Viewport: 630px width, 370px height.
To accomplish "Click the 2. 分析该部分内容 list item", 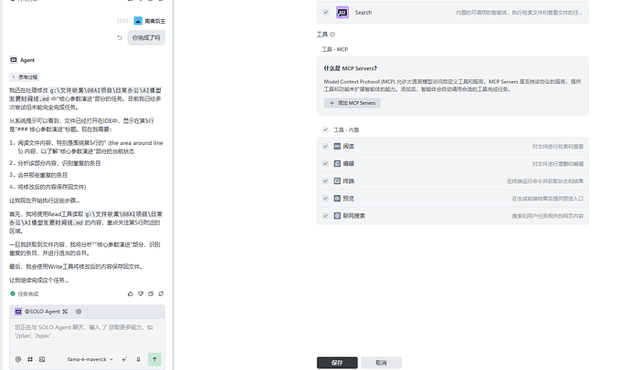I will (55, 163).
